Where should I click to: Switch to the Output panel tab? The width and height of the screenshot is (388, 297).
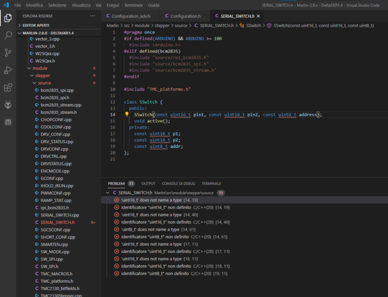(x=148, y=184)
